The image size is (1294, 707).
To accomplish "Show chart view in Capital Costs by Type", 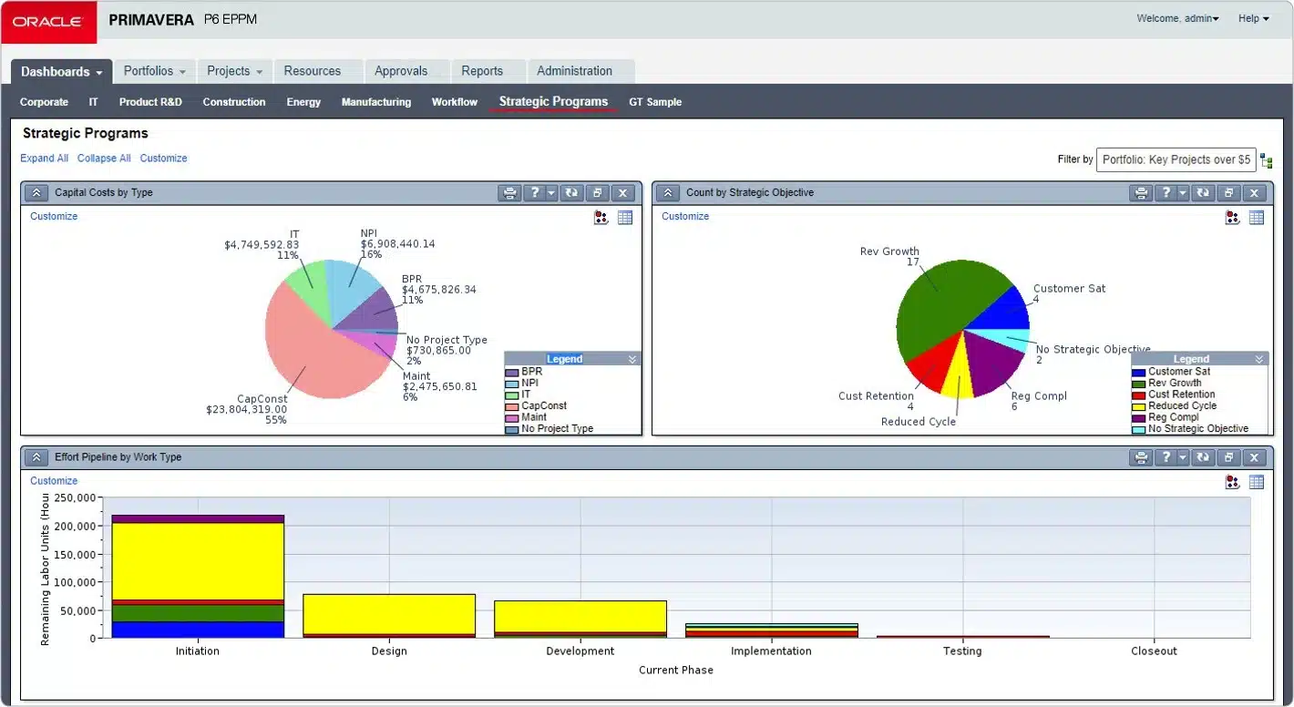I will click(601, 218).
